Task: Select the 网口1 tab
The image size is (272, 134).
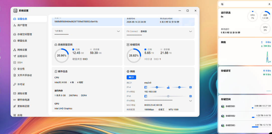Action: (x=131, y=77)
